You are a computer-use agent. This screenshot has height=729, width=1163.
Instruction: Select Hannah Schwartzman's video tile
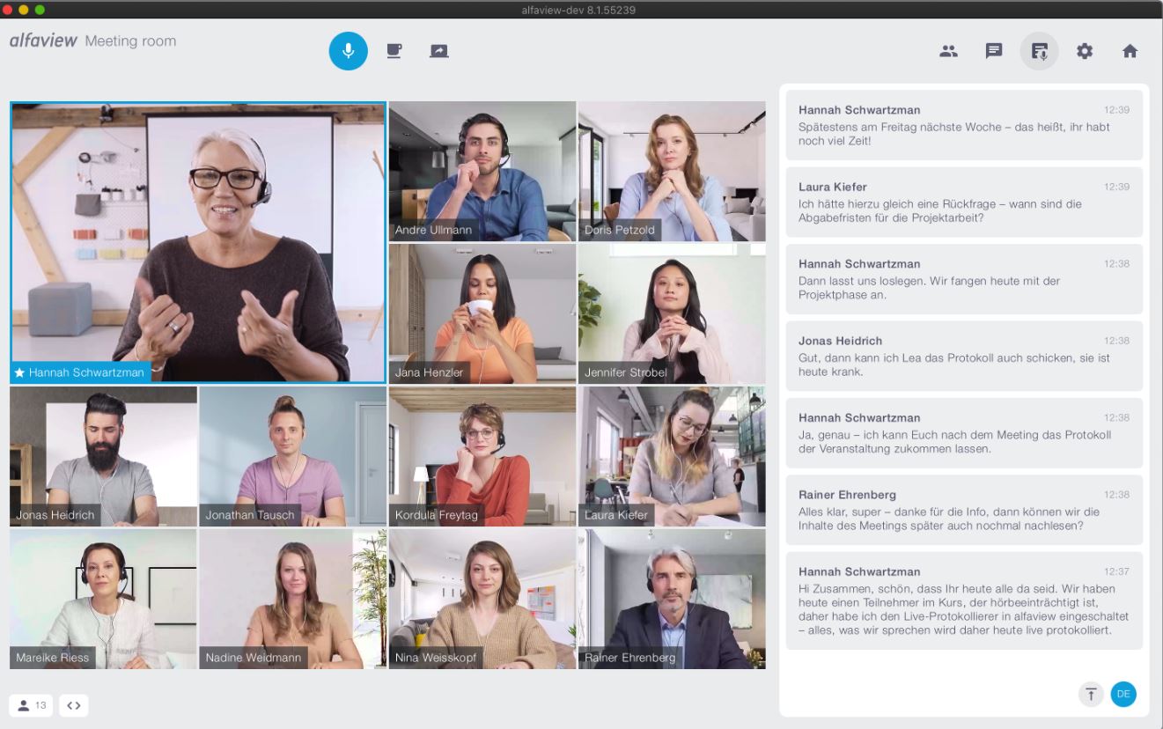(198, 242)
